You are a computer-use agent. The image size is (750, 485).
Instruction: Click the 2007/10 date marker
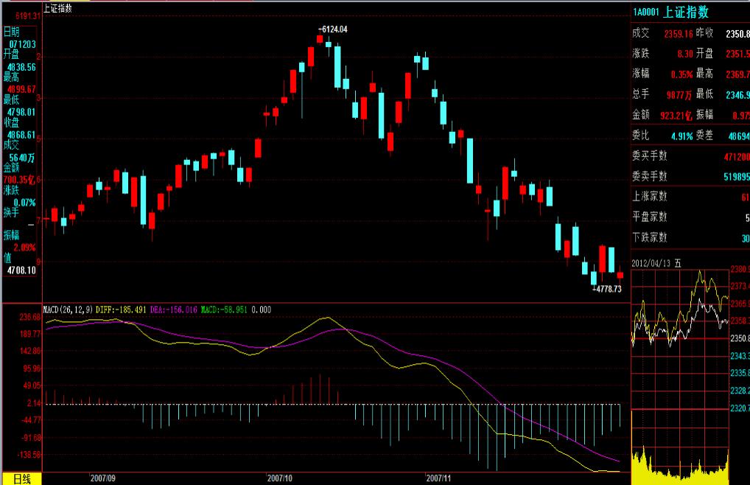(x=280, y=478)
